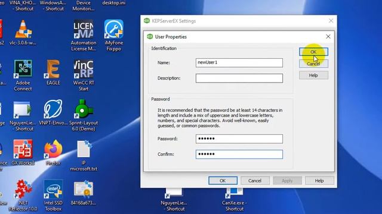
Task: Click the Identification group label
Action: [164, 48]
